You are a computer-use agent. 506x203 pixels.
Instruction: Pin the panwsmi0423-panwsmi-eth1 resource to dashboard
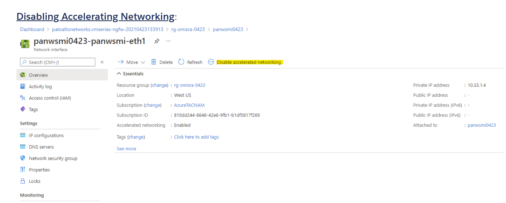[x=157, y=41]
